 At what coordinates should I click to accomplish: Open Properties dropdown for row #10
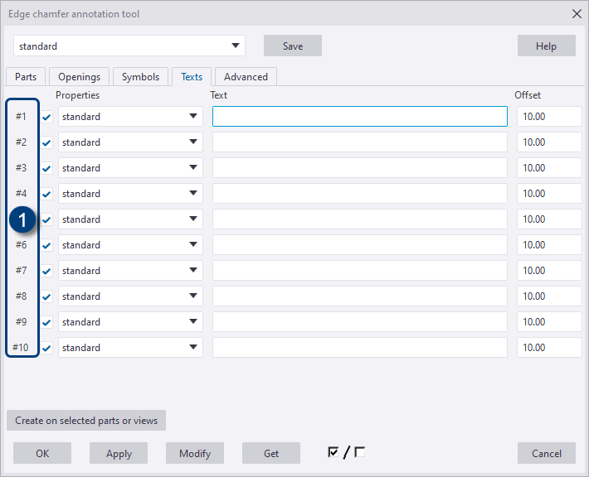[130, 348]
